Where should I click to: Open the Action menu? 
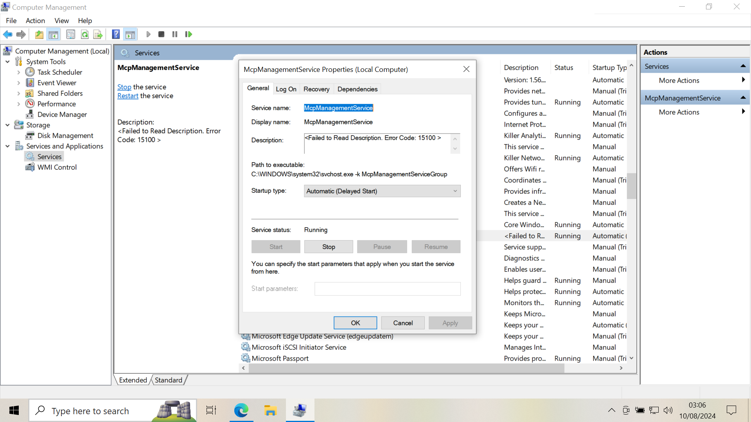point(35,21)
